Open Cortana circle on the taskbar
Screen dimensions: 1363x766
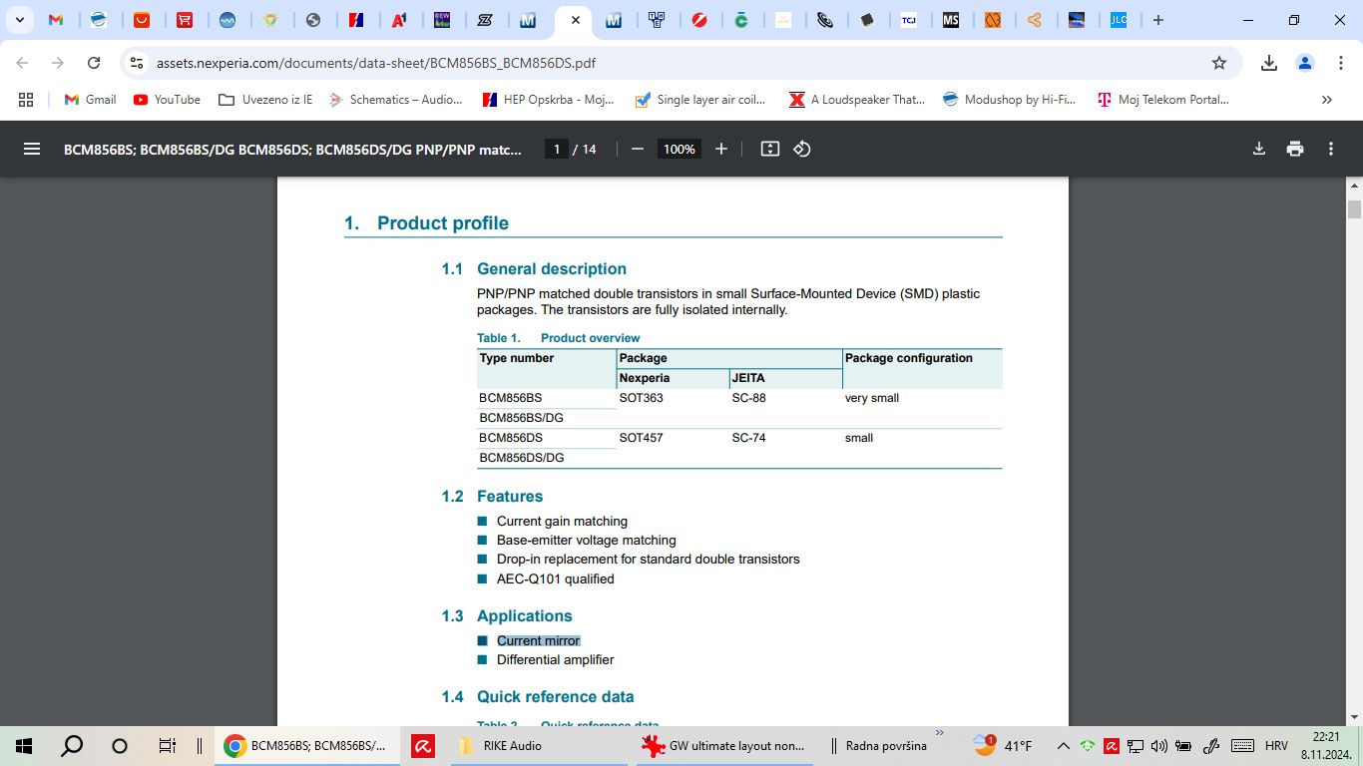click(120, 746)
